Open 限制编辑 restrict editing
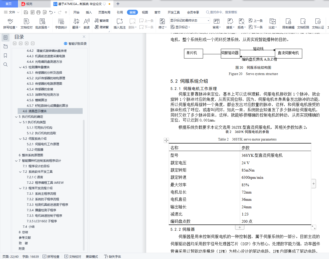The width and height of the screenshot is (329, 259). (288, 23)
